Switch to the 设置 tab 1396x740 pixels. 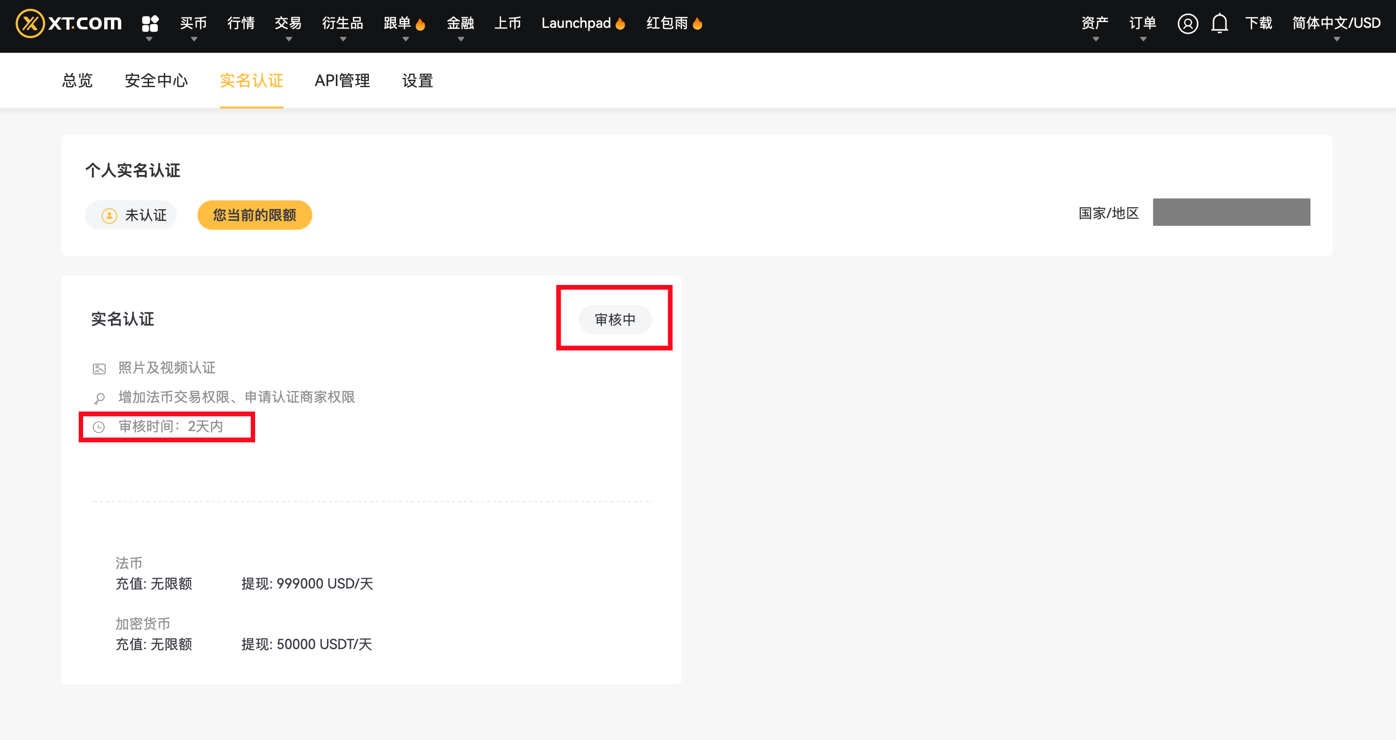417,81
